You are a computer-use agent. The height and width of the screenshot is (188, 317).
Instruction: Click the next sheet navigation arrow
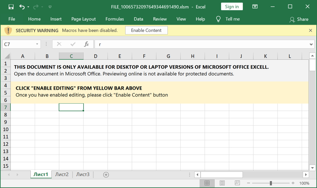coord(17,174)
